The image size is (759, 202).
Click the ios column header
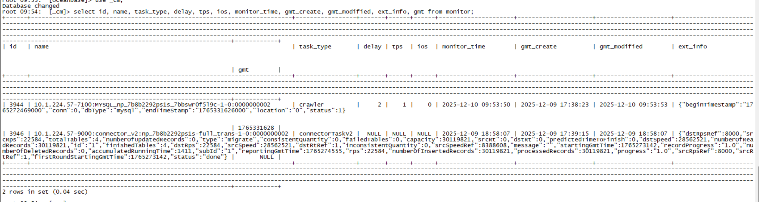[422, 46]
